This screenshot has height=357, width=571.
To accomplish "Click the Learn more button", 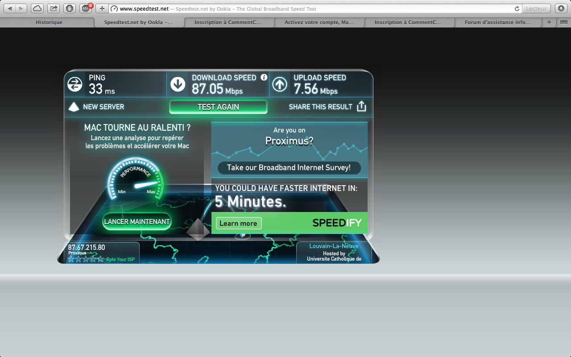I will [x=238, y=223].
